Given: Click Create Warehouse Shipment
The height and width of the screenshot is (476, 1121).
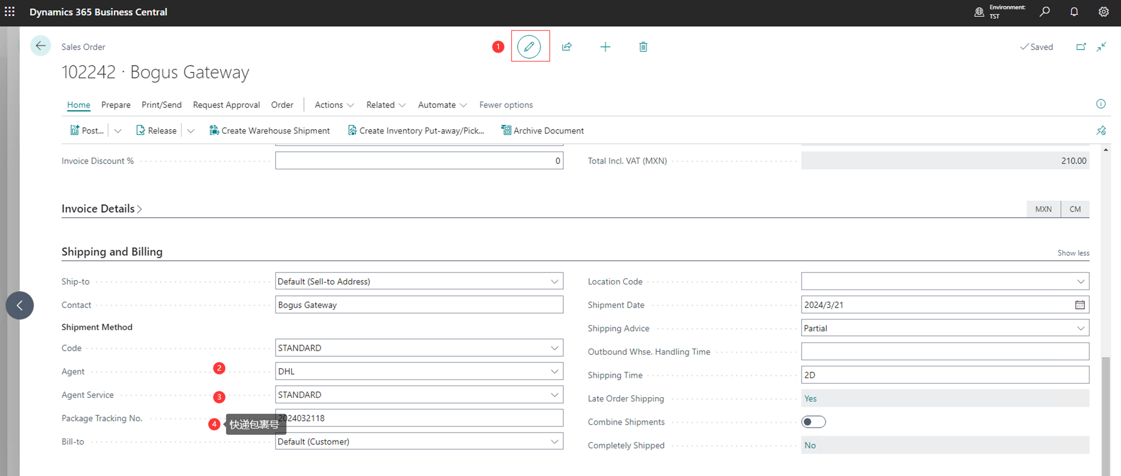Looking at the screenshot, I should coord(269,131).
